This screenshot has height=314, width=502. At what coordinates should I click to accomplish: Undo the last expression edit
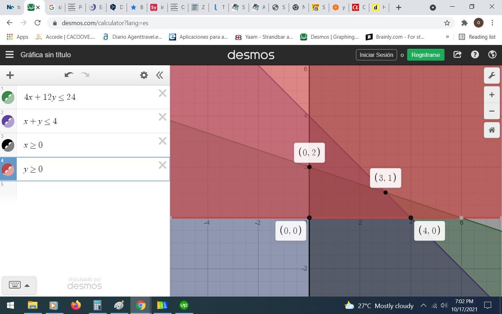[69, 75]
